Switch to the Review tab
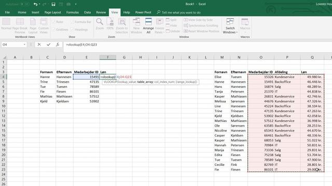Image resolution: width=332 pixels, height=186 pixels. coord(101,12)
